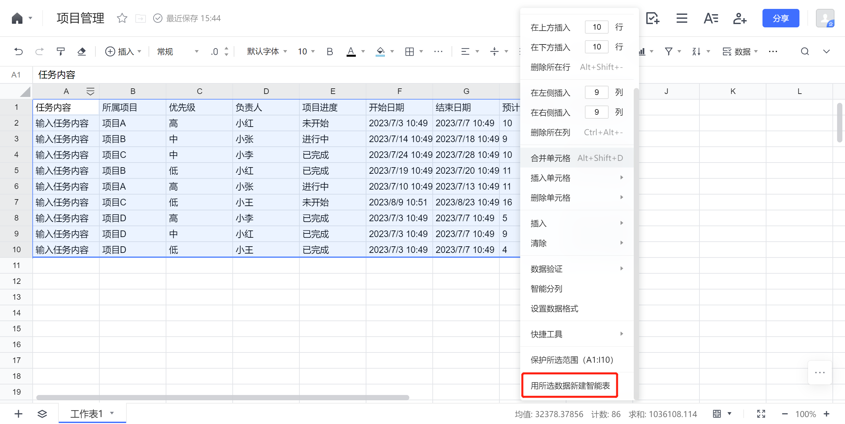This screenshot has height=424, width=845.
Task: Open the sheet layers list icon
Action: [x=42, y=414]
